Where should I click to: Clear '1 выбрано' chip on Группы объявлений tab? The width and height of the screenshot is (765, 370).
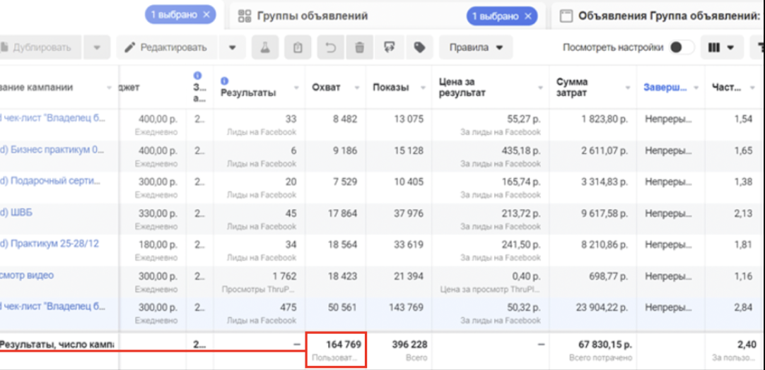[528, 16]
